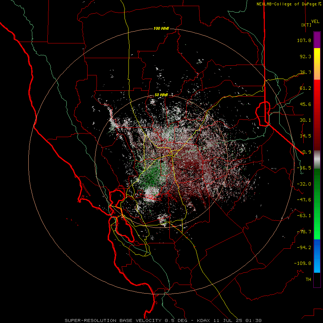Screen dimensions: 323x323
Task: Select the -0.9 velocity scale value
Action: [x=305, y=152]
